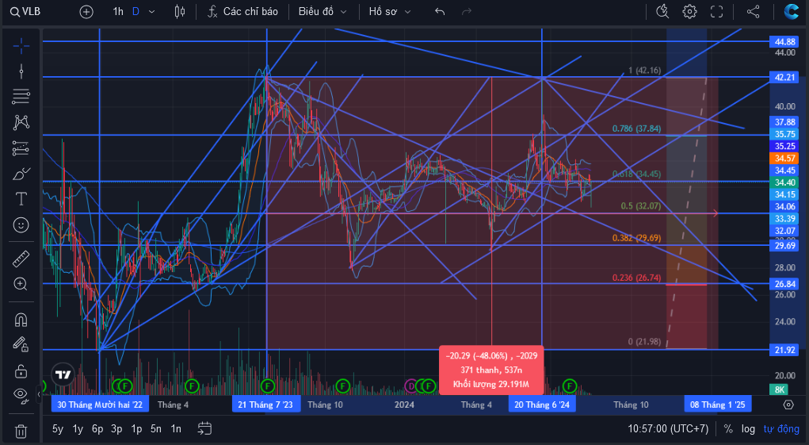Click the trash remove drawings icon
The width and height of the screenshot is (809, 445).
point(21,431)
